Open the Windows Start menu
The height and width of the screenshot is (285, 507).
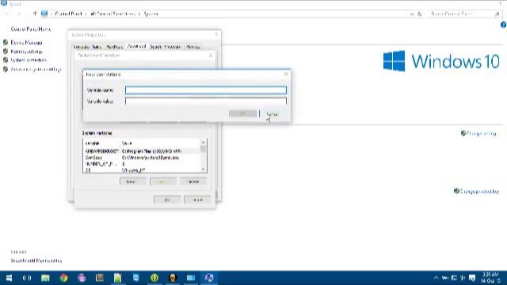9,278
